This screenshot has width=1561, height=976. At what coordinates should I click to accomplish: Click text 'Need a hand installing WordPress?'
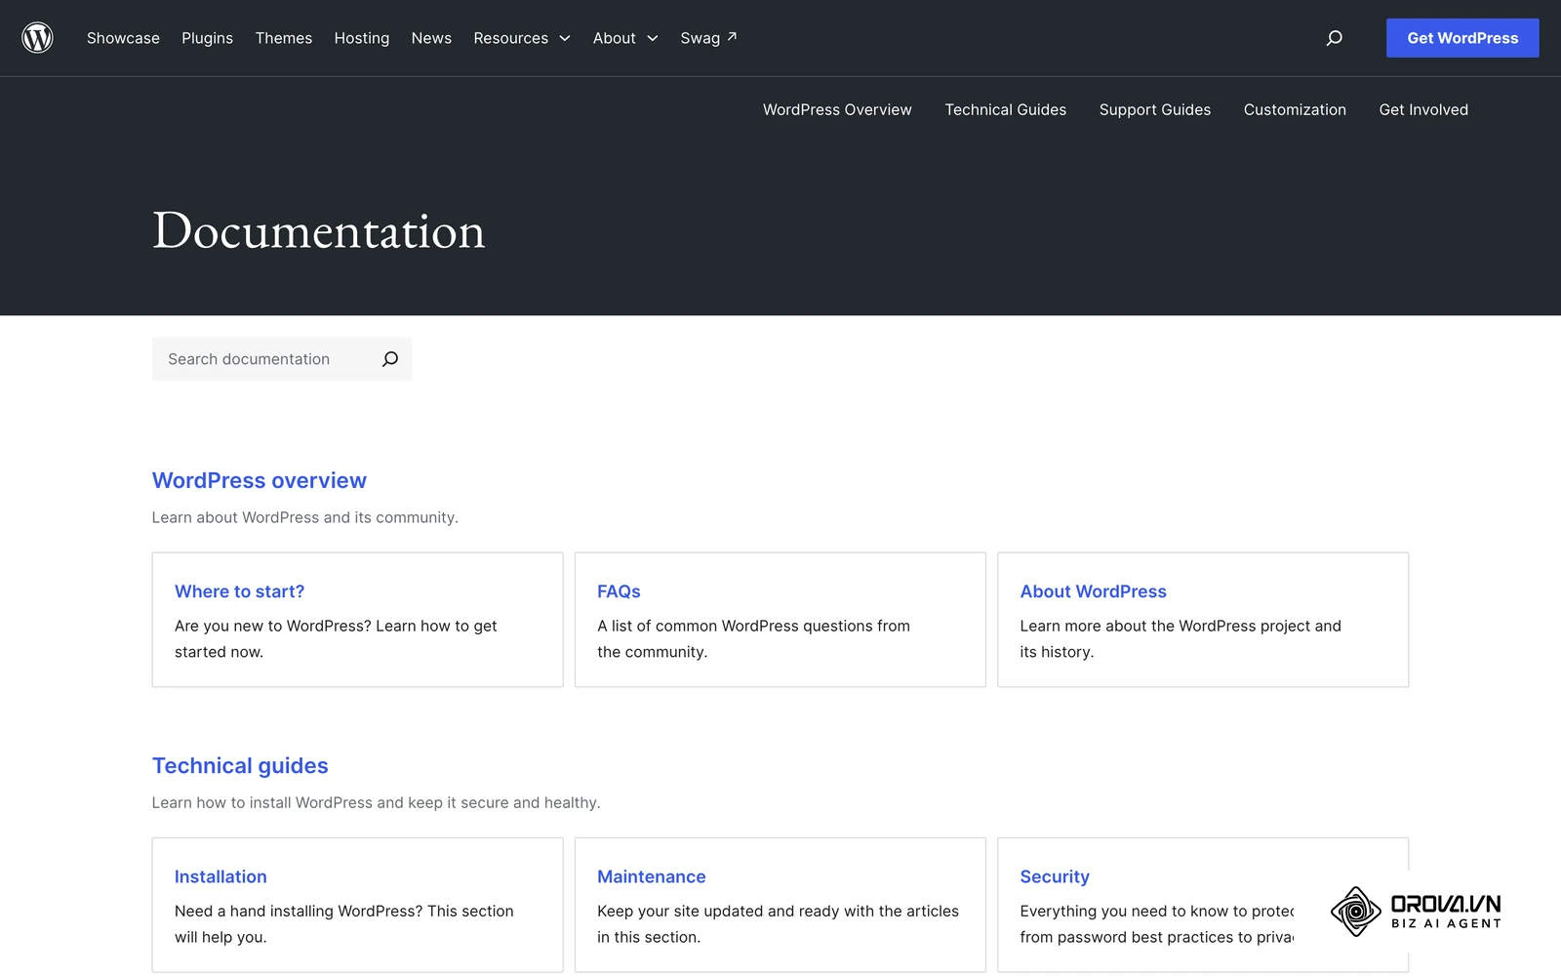[299, 911]
